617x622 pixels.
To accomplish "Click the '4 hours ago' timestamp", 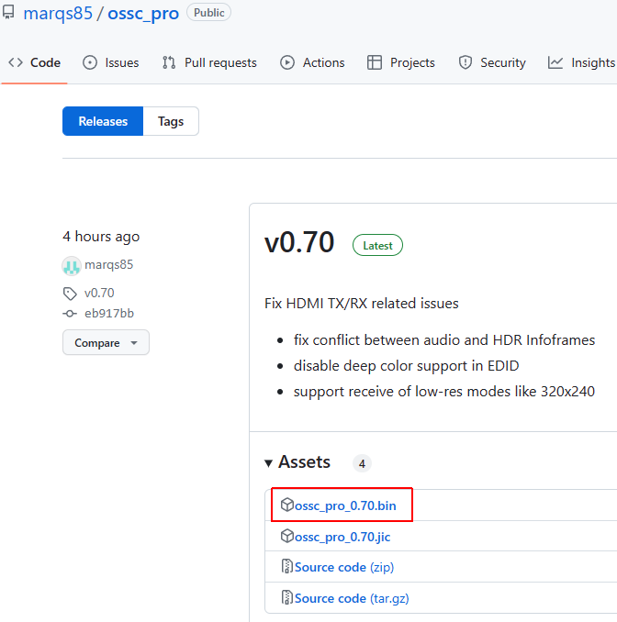I will tap(101, 237).
